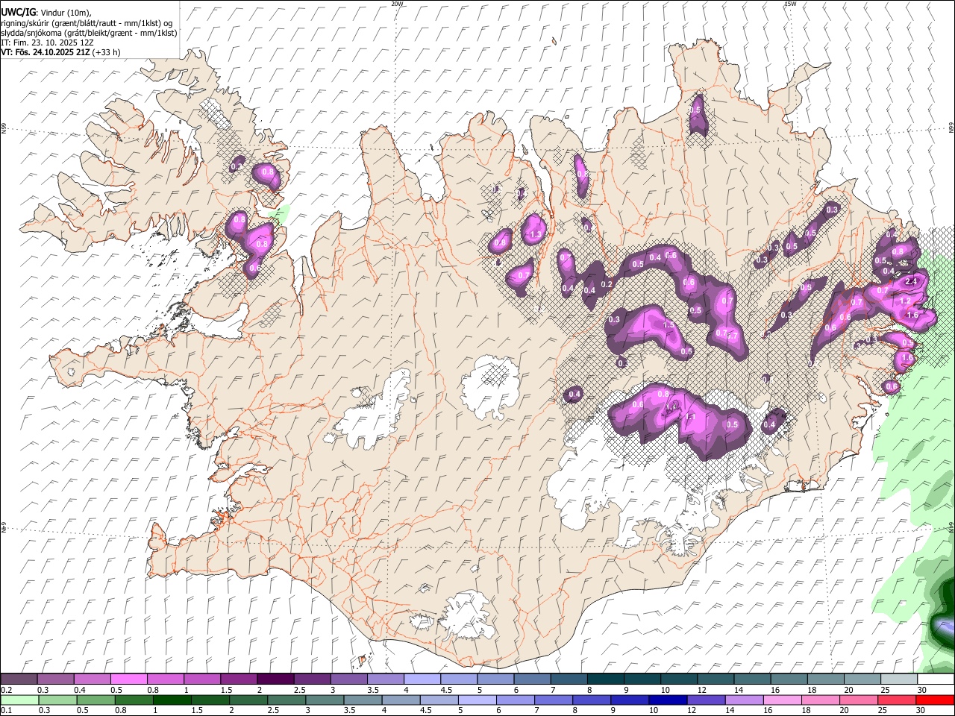Select the darkest purple 2 swatch, upper legend row

click(275, 679)
